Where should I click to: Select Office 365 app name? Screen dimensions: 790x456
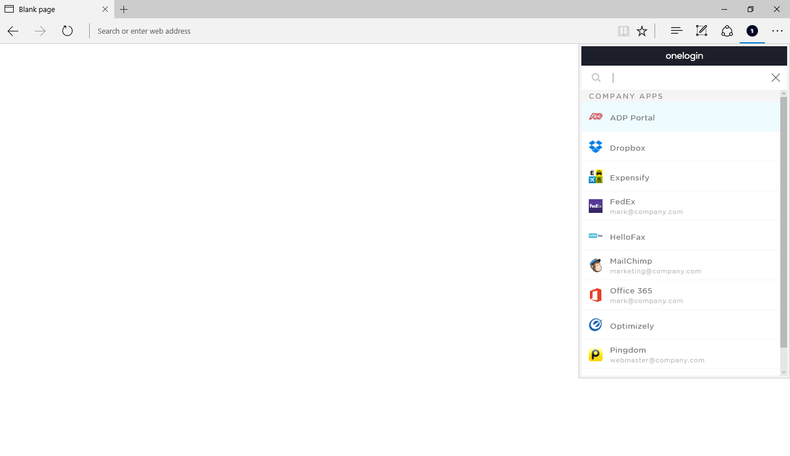(631, 290)
